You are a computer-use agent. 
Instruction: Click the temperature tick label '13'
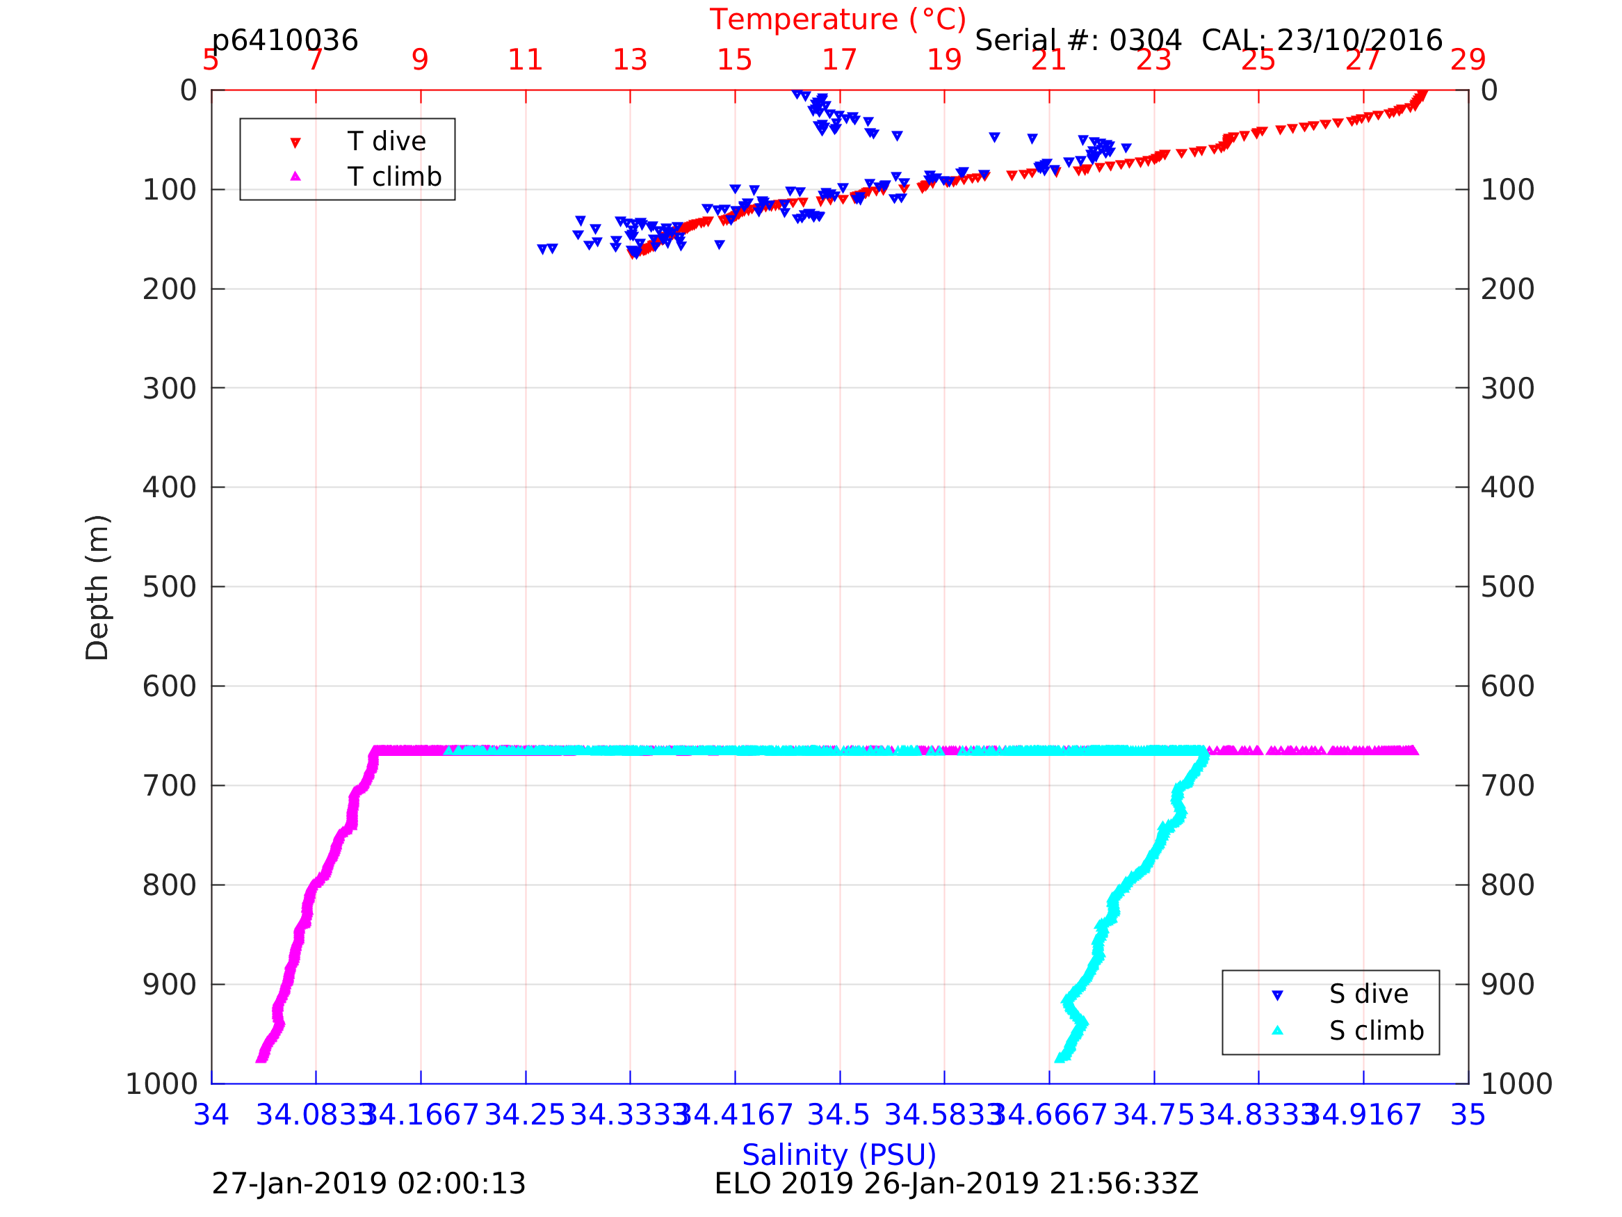630,60
